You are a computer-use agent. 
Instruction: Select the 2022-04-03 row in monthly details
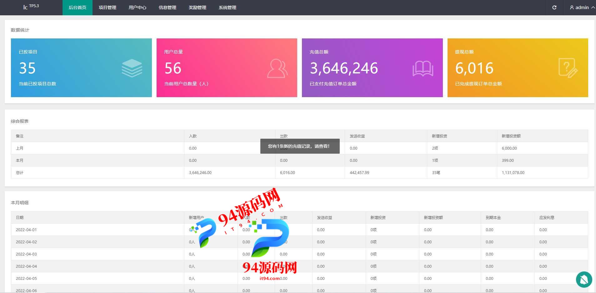click(26, 254)
